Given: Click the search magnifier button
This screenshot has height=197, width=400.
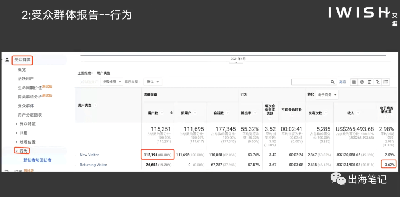Looking at the screenshot, I should [333, 82].
